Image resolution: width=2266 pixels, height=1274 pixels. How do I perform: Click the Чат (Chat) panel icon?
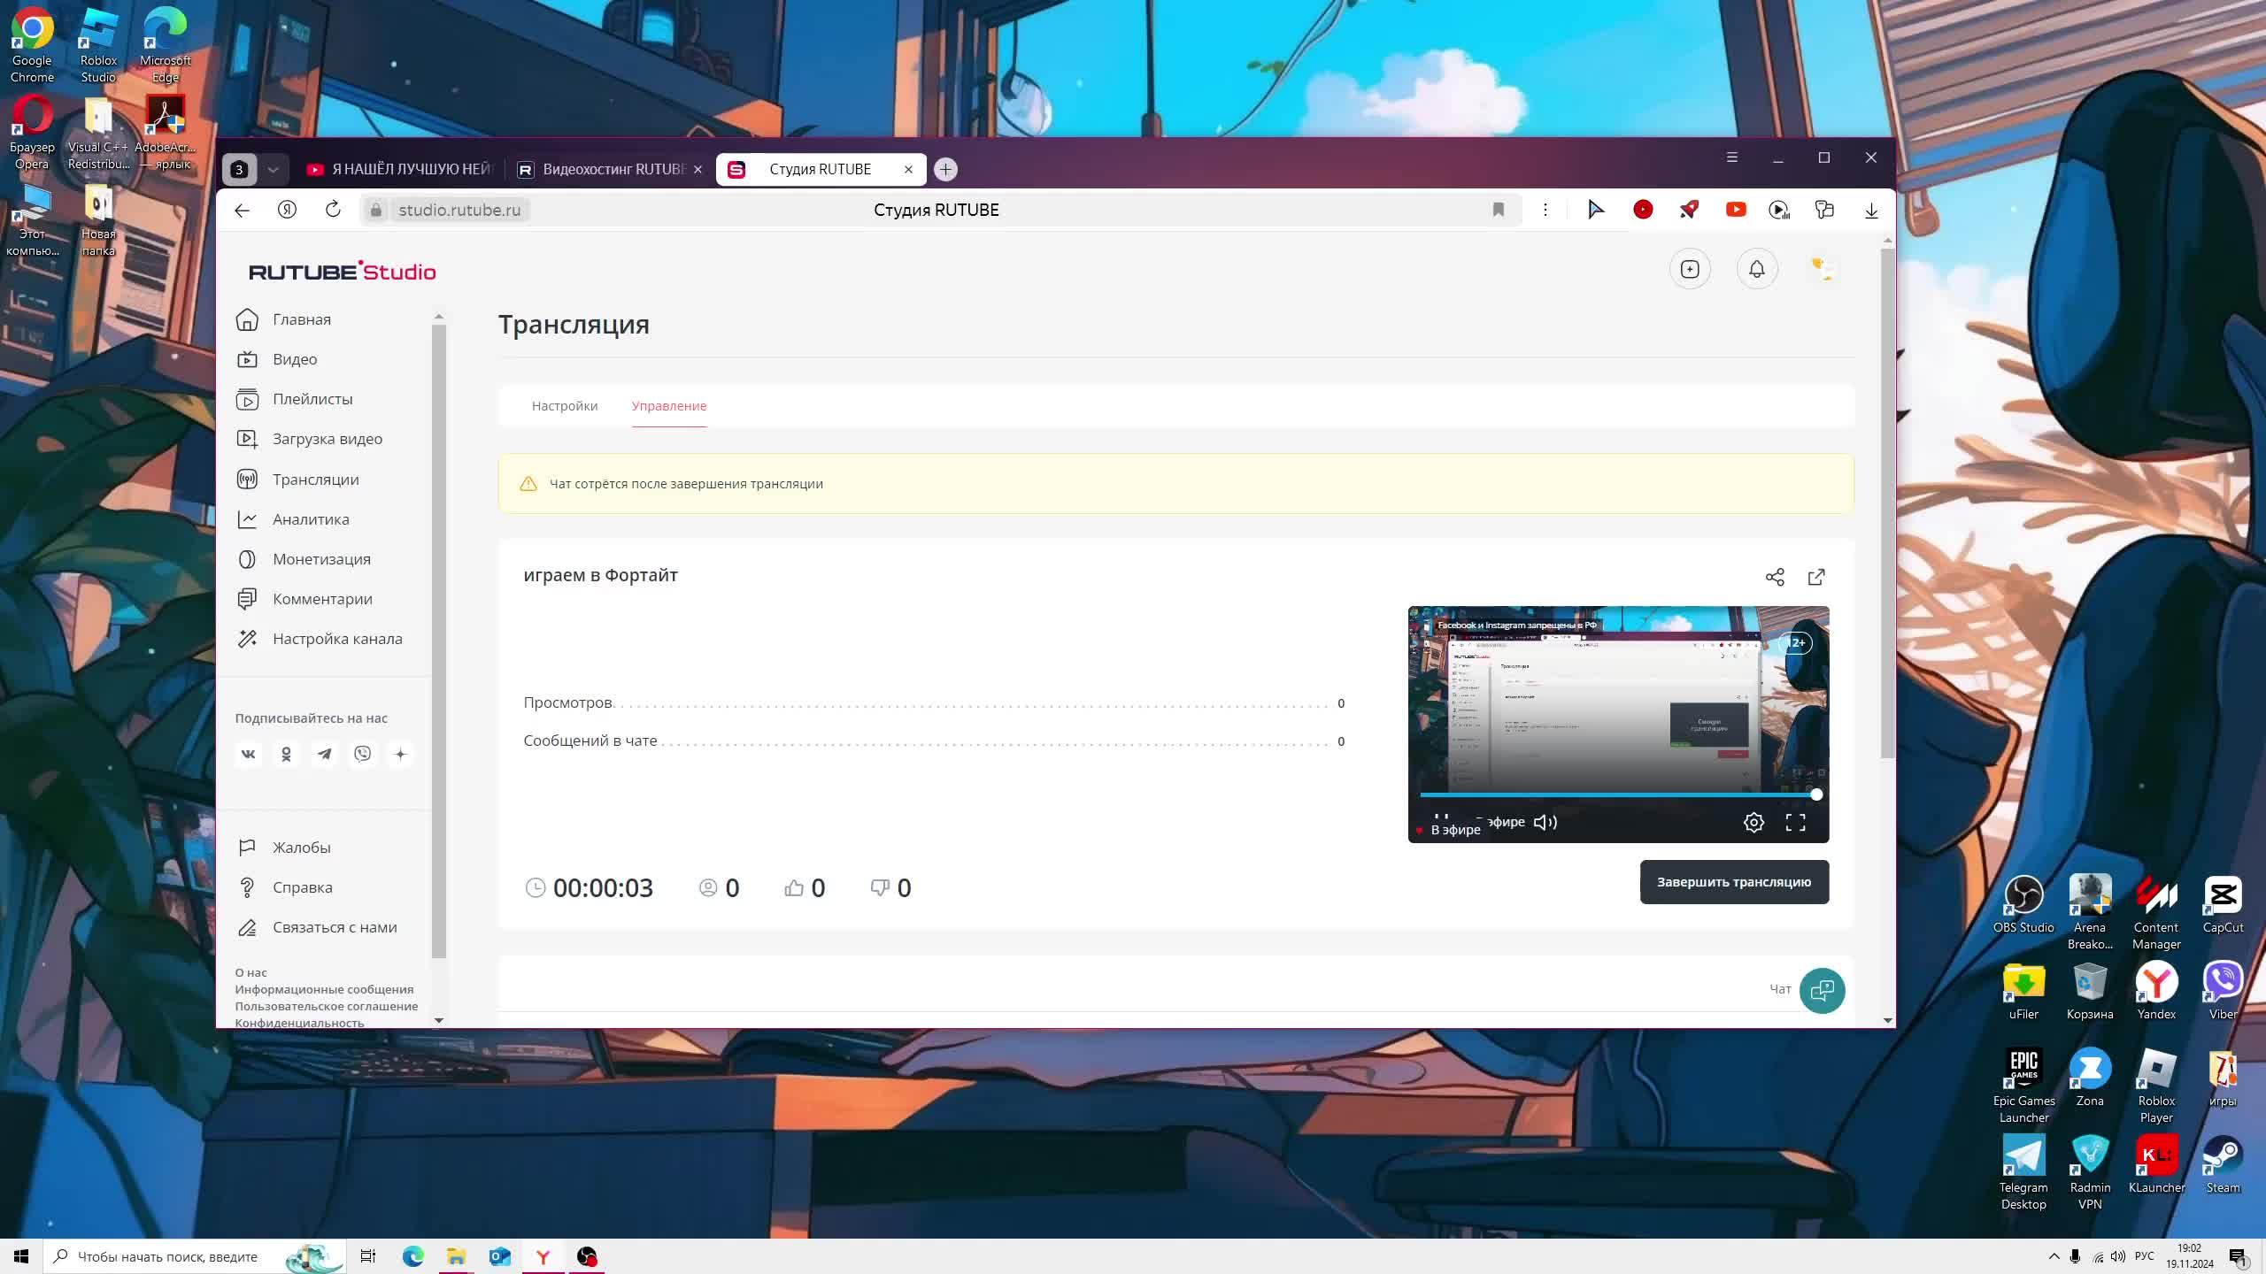[1821, 989]
